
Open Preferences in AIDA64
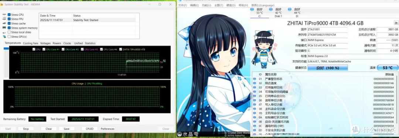coord(108,129)
